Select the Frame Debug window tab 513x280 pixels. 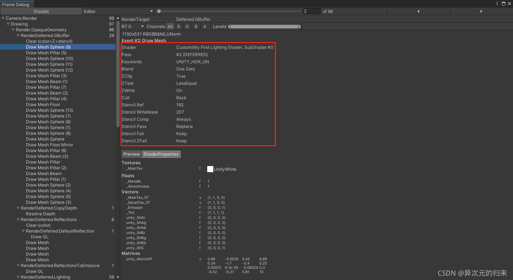click(15, 4)
